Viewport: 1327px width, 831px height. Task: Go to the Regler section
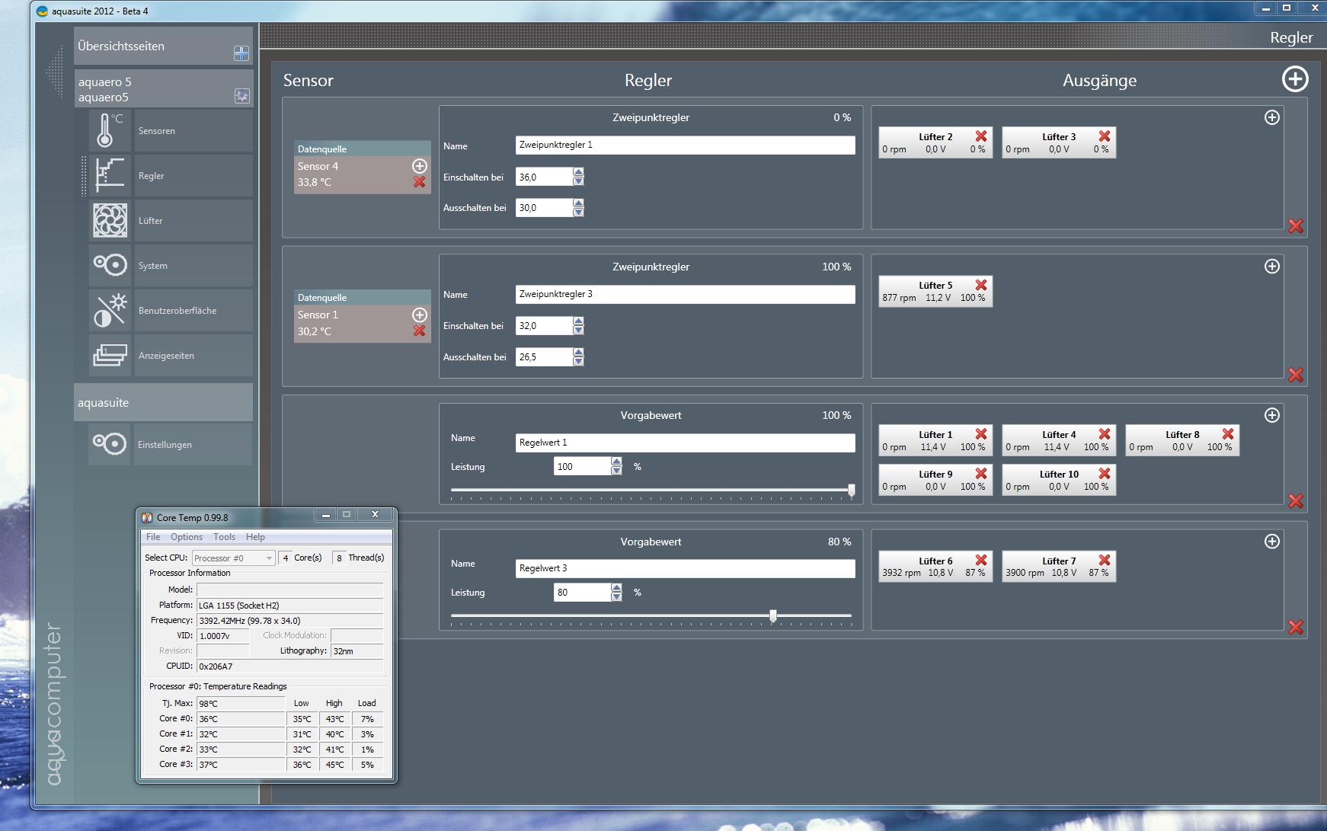tap(151, 176)
